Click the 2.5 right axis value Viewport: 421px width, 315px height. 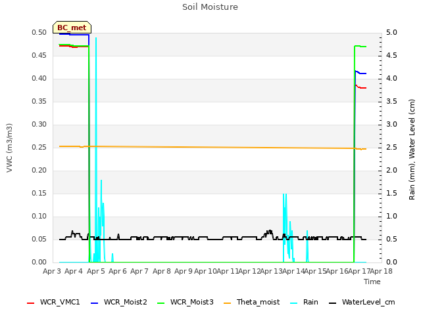tap(391, 147)
